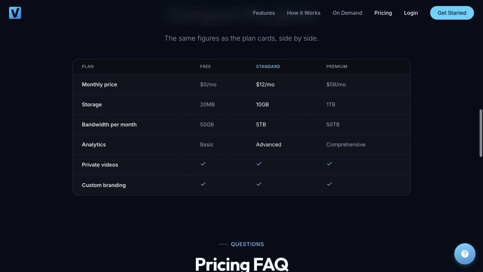Viewport: 483px width, 272px height.
Task: Click Private videos checkmark under Free
Action: (203, 164)
